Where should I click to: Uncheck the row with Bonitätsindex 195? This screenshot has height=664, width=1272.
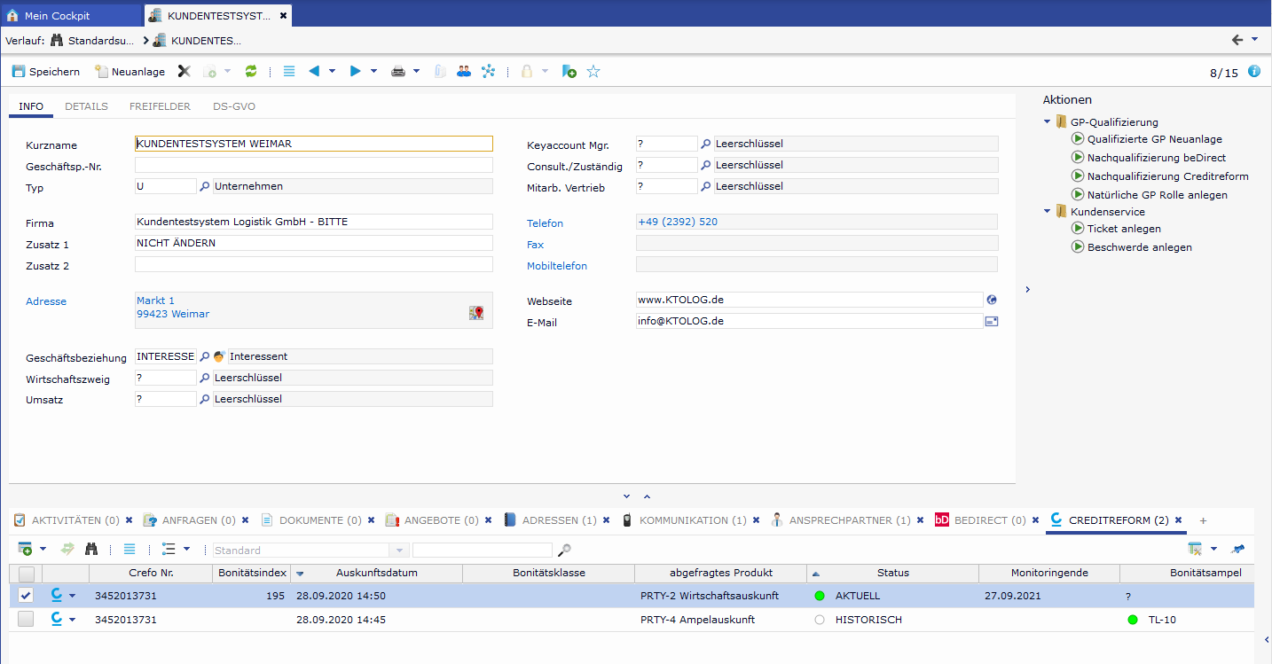(x=26, y=596)
